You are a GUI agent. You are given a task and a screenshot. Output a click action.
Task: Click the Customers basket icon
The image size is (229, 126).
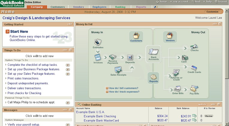pyautogui.click(x=136, y=35)
